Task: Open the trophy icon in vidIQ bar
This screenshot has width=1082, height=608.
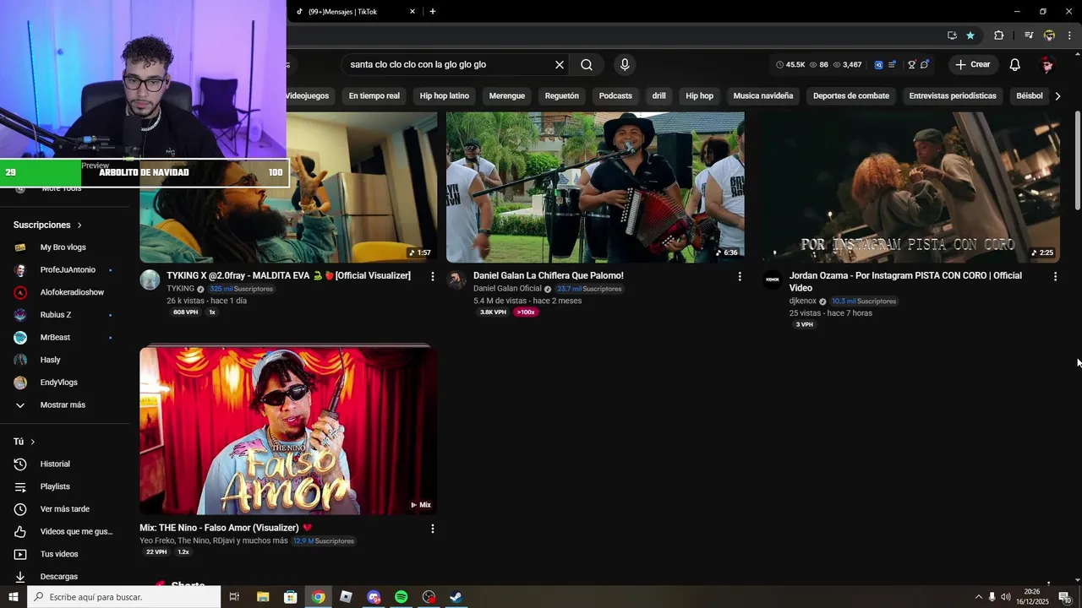Action: [912, 64]
